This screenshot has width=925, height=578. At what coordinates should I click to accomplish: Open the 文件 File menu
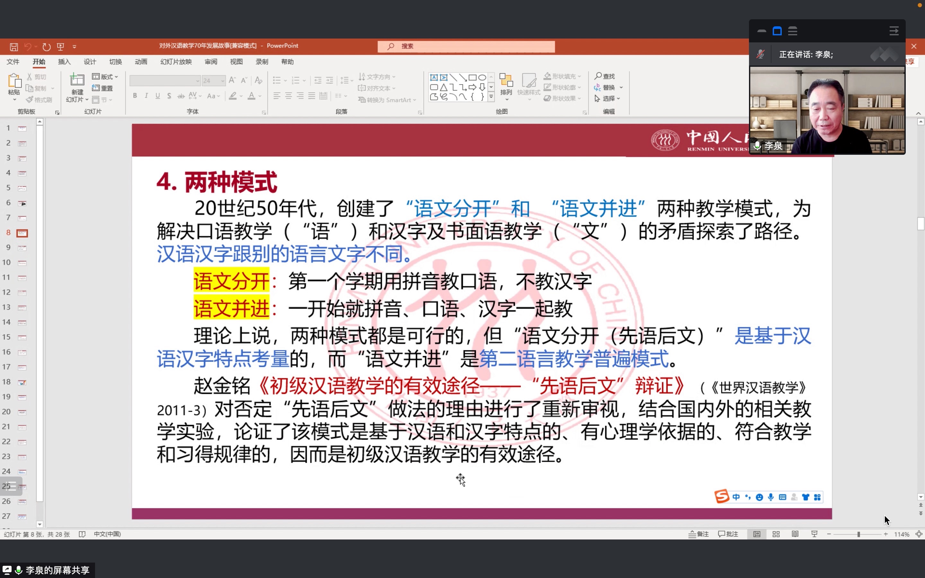coord(13,62)
